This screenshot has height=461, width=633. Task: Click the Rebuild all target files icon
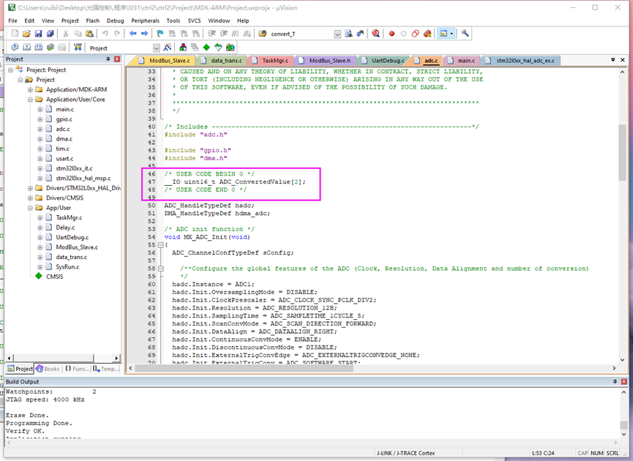pyautogui.click(x=38, y=48)
